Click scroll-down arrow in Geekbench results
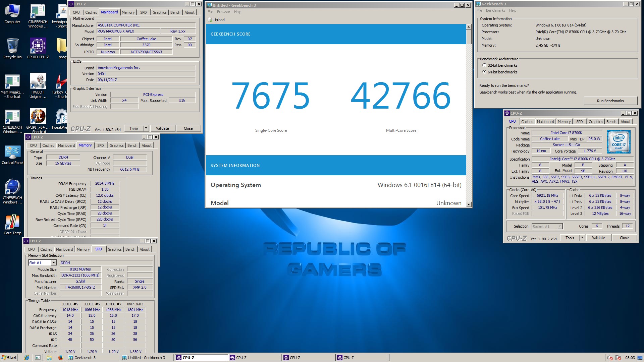Image resolution: width=644 pixels, height=362 pixels. coord(469,204)
